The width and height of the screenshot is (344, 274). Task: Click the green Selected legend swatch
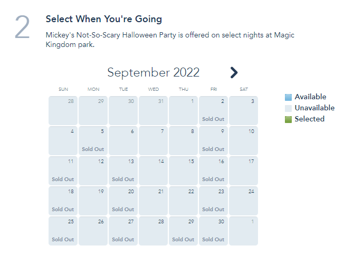point(288,119)
